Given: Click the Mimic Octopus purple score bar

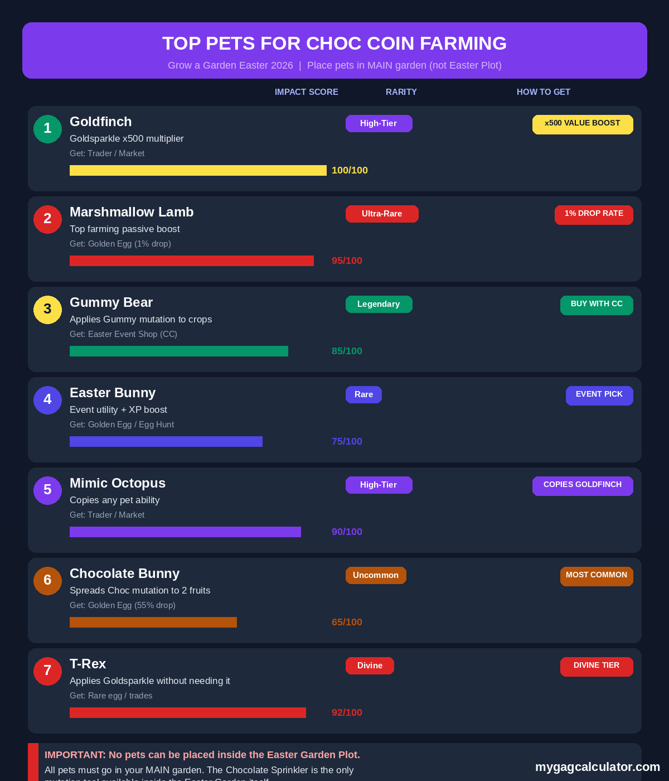Looking at the screenshot, I should (185, 532).
